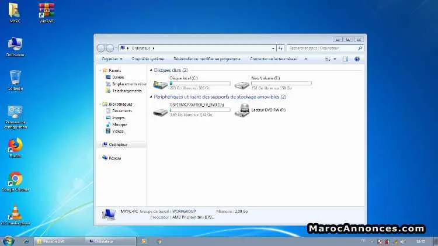This screenshot has width=438, height=246.
Task: Collapse the Disques durs (2) group
Action: click(x=151, y=70)
